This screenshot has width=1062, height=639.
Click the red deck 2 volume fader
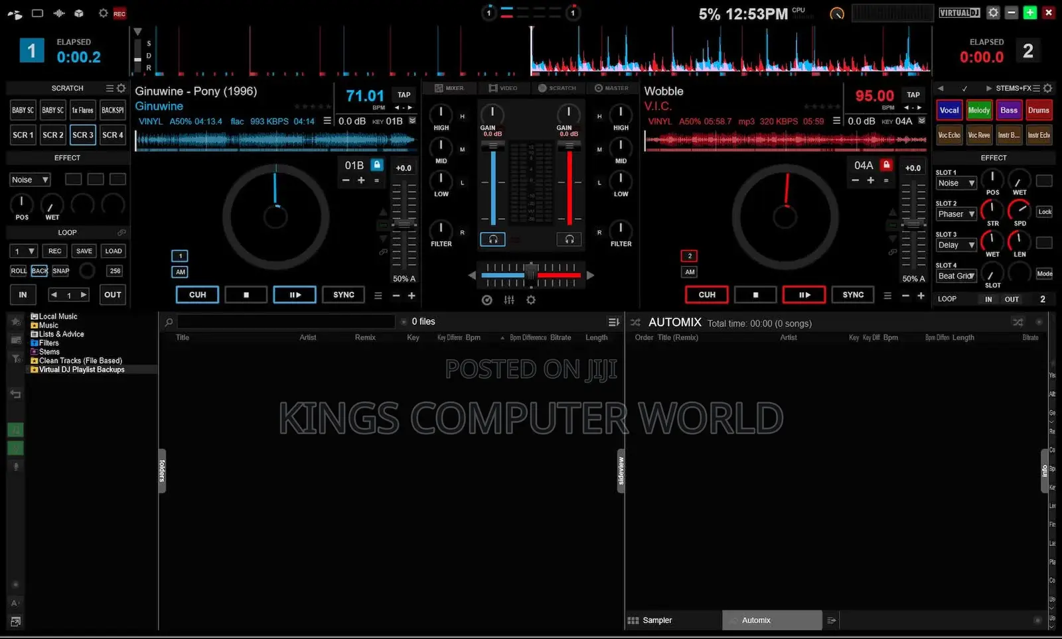[569, 147]
